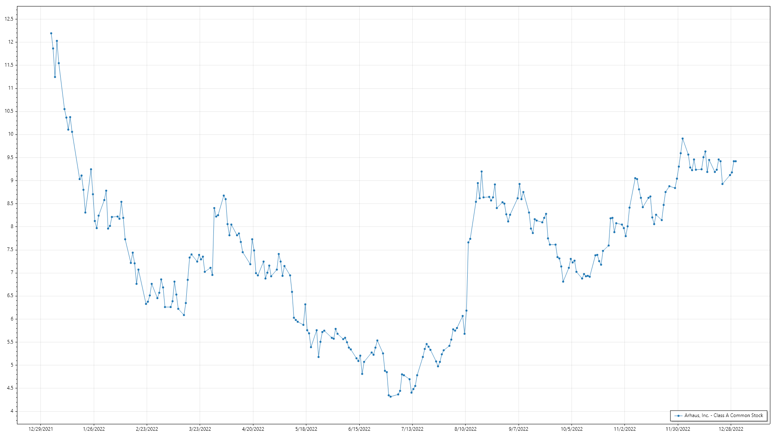
Task: Click the last data point on the line
Action: (x=736, y=161)
